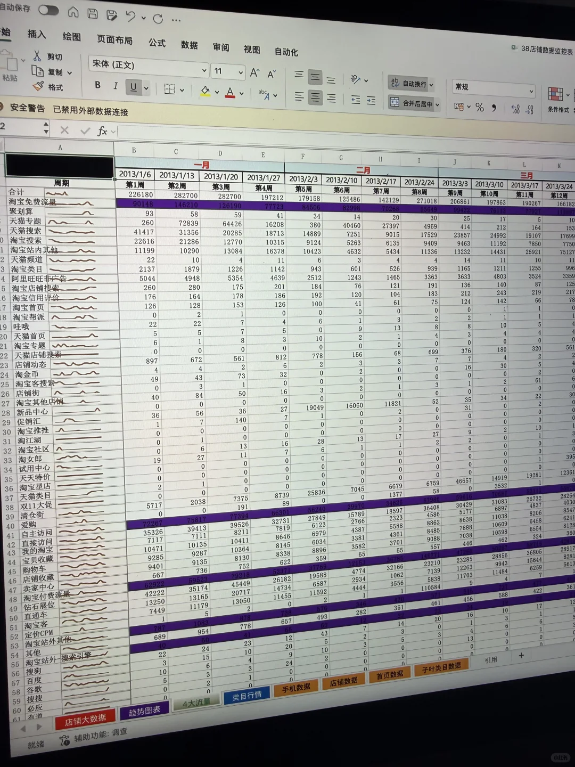Increase font size with larger A icon
The width and height of the screenshot is (575, 767).
pyautogui.click(x=255, y=73)
